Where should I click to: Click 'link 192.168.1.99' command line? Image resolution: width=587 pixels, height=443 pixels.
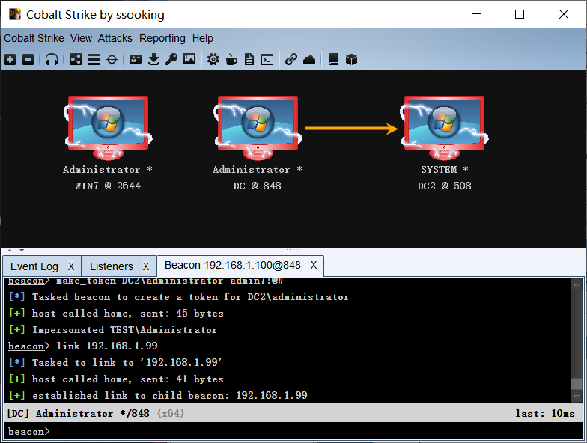tap(82, 346)
